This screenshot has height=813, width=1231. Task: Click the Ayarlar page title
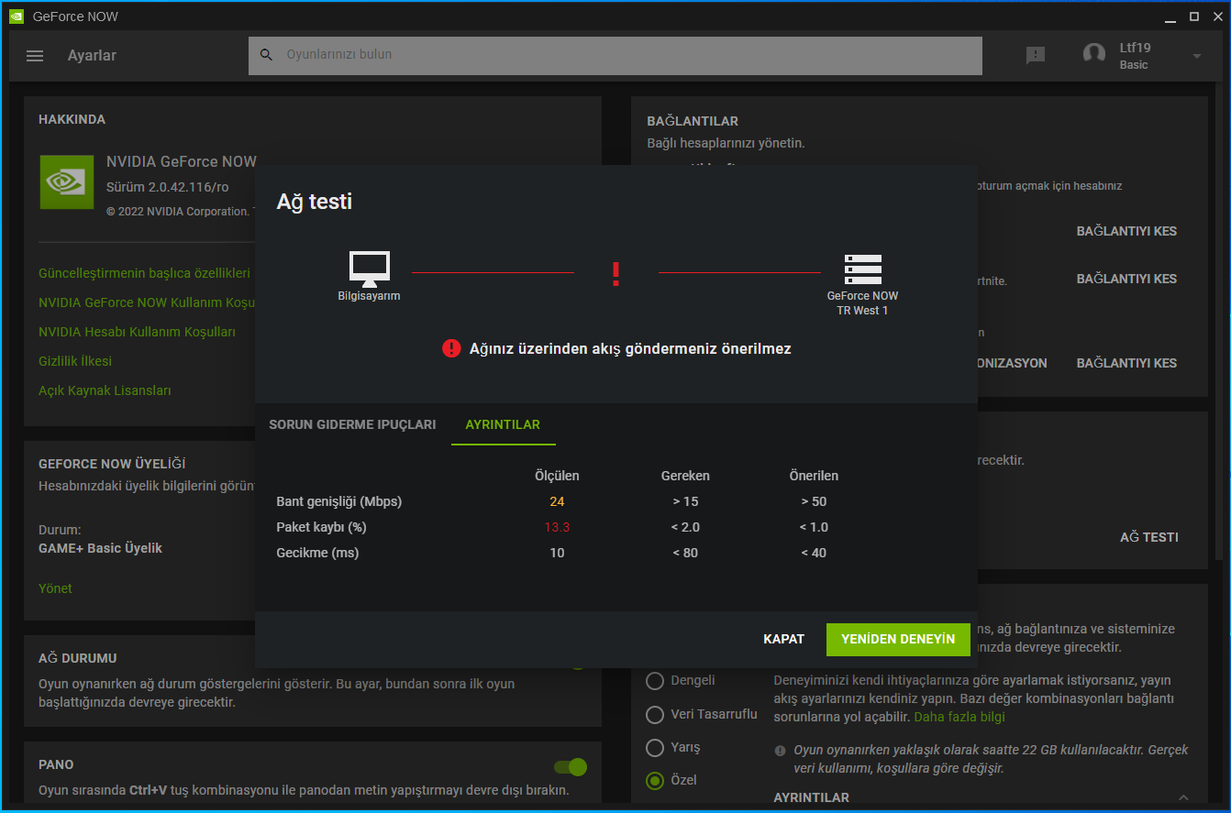tap(92, 56)
